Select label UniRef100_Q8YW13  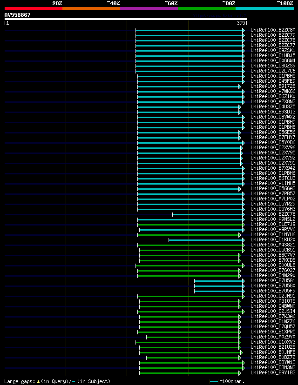[273, 362]
